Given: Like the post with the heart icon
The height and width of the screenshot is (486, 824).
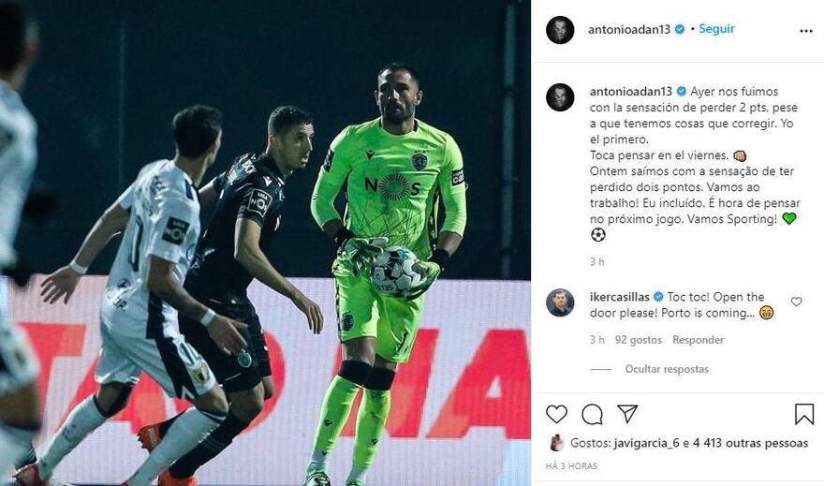Looking at the screenshot, I should (556, 414).
